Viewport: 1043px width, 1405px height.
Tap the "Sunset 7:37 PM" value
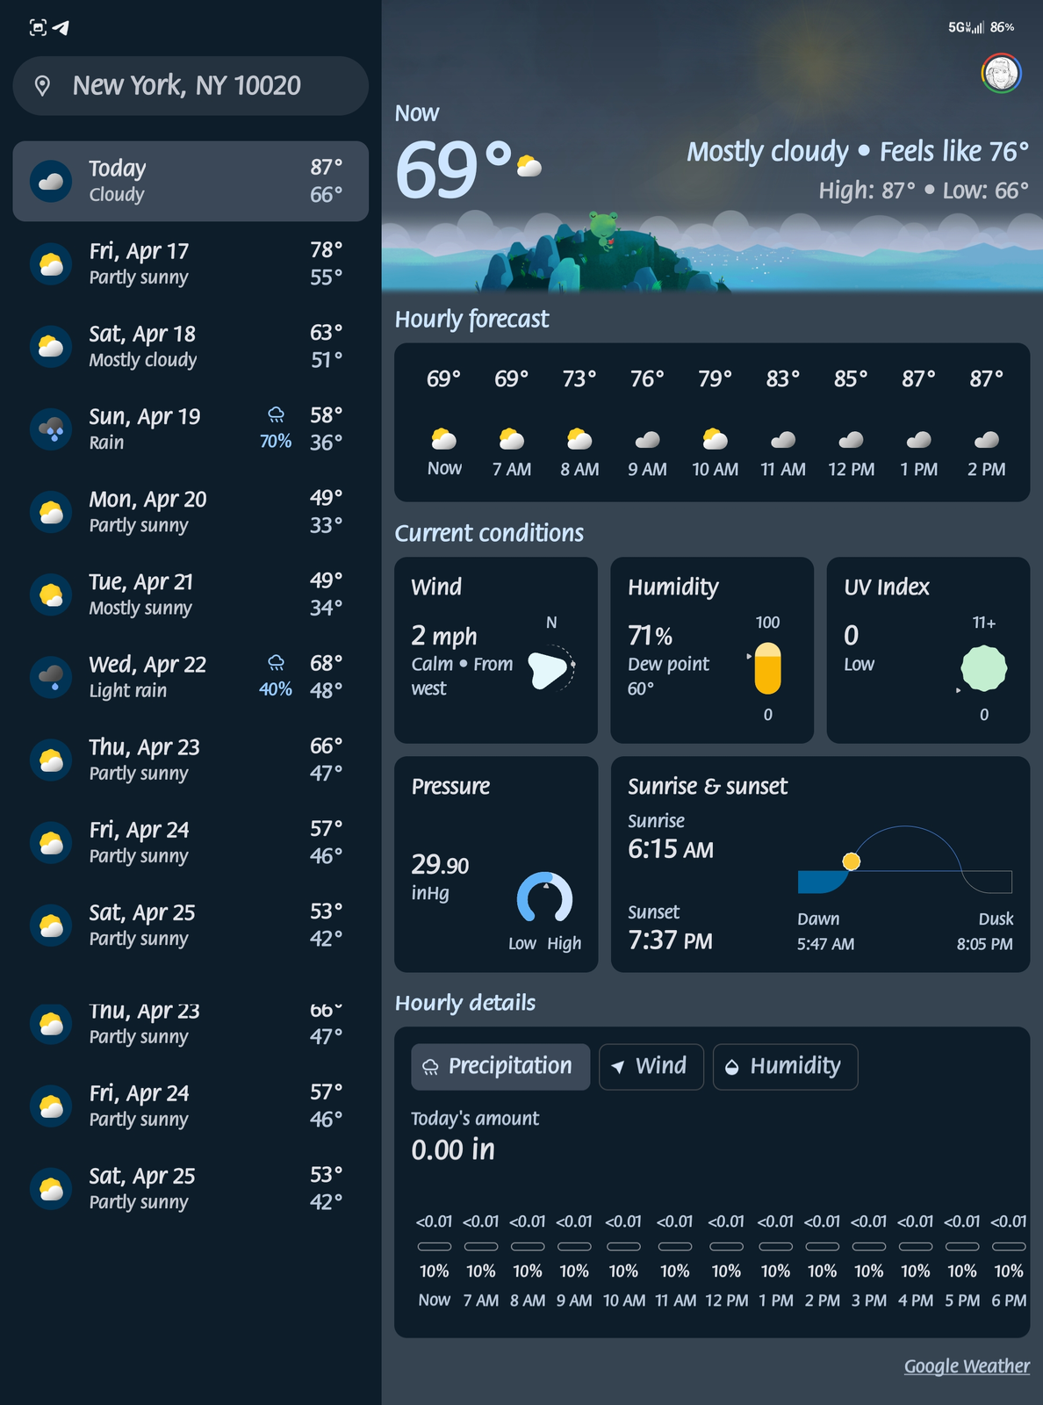(x=670, y=928)
